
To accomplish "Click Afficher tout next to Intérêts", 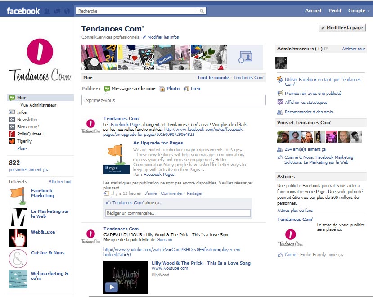I will click(60, 182).
